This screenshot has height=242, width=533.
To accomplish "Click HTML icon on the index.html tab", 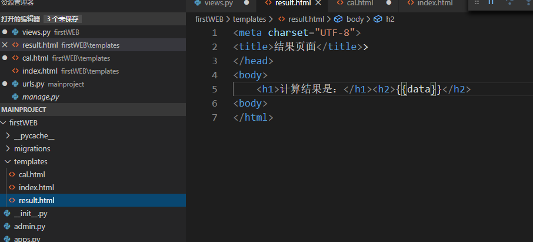I will tap(411, 3).
